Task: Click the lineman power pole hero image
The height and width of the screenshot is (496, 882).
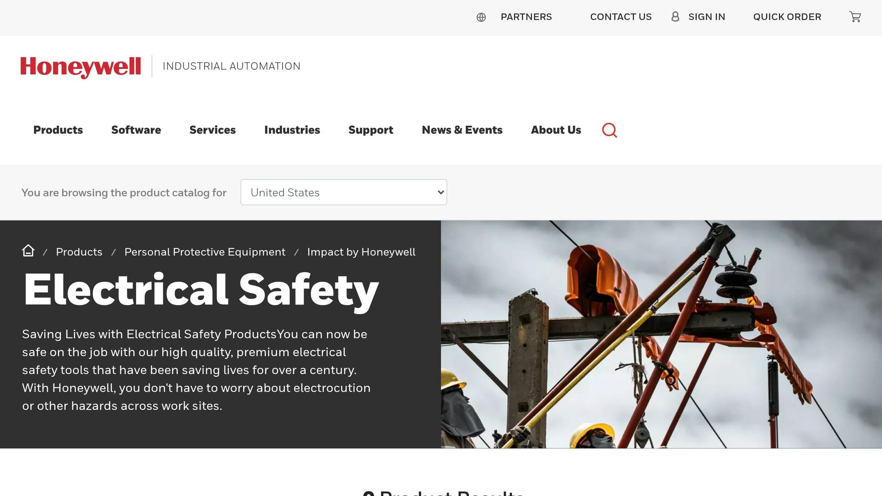Action: 661,335
